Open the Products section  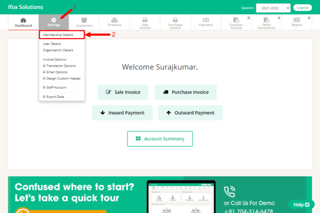point(114,22)
